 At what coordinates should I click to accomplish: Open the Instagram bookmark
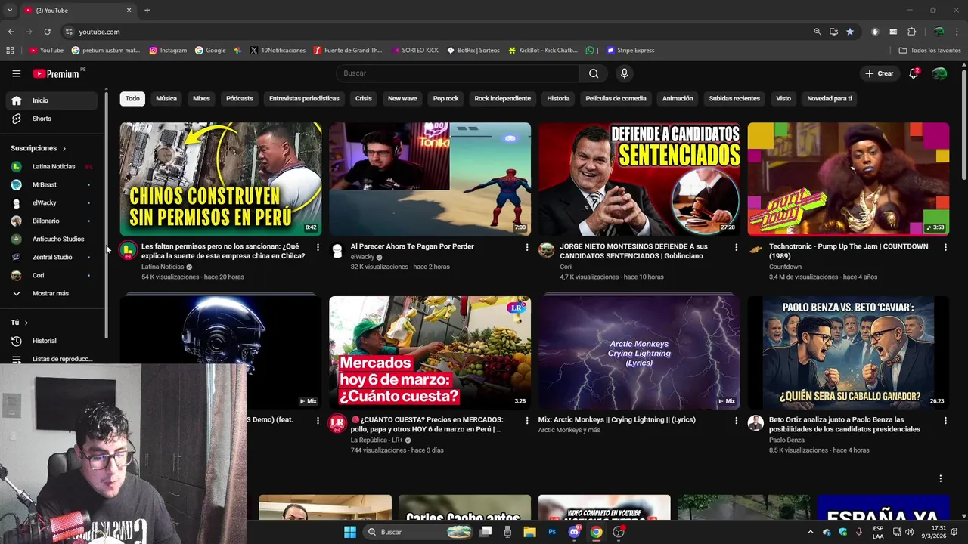(168, 51)
